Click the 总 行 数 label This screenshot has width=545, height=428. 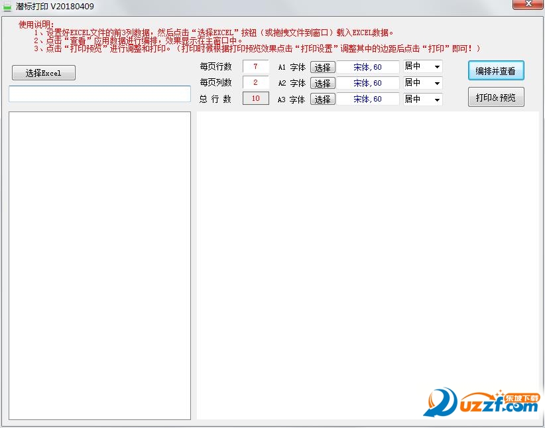coord(215,99)
